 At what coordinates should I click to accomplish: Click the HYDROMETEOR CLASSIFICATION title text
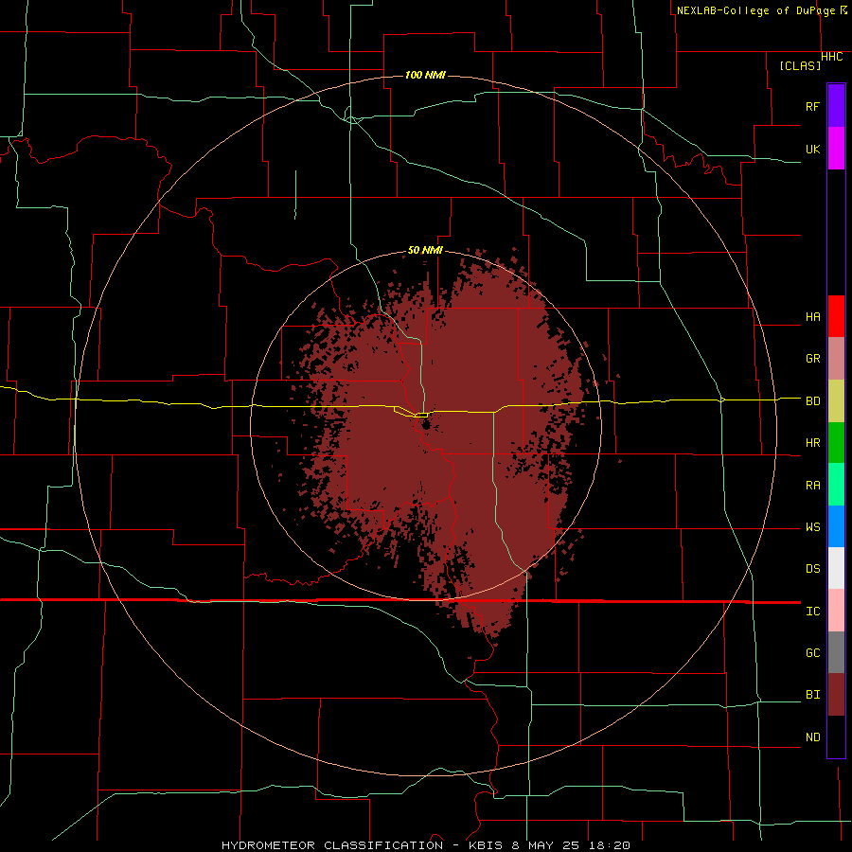(332, 845)
